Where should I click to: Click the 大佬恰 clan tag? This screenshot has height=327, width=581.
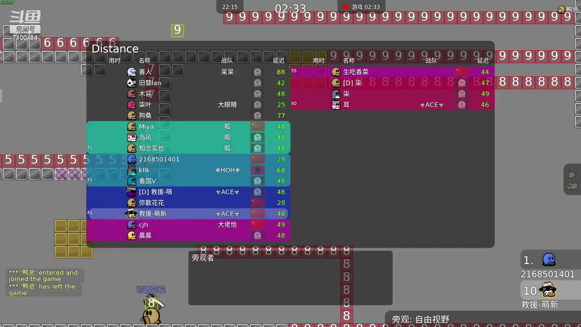pos(227,224)
